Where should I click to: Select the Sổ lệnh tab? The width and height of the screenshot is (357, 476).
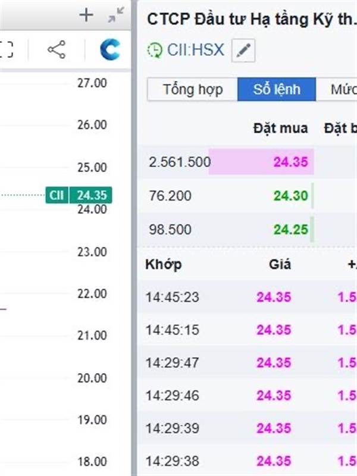tap(277, 90)
